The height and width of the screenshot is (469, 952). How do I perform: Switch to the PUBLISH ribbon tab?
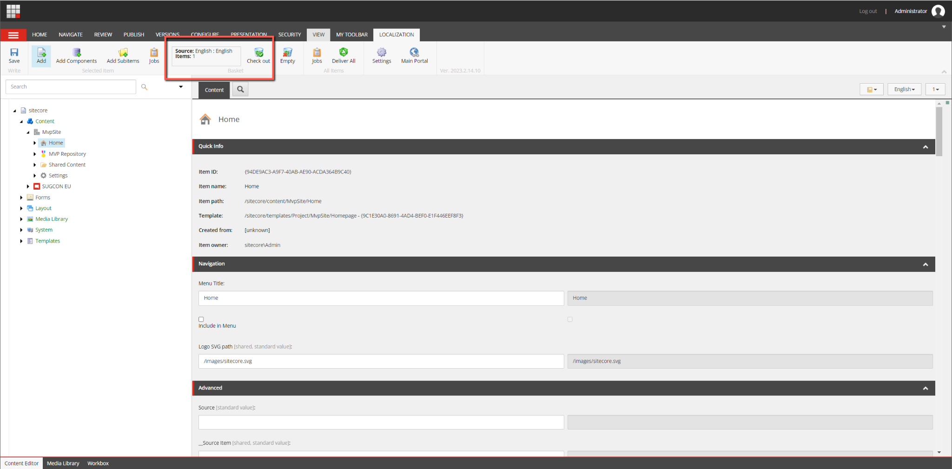click(x=134, y=35)
